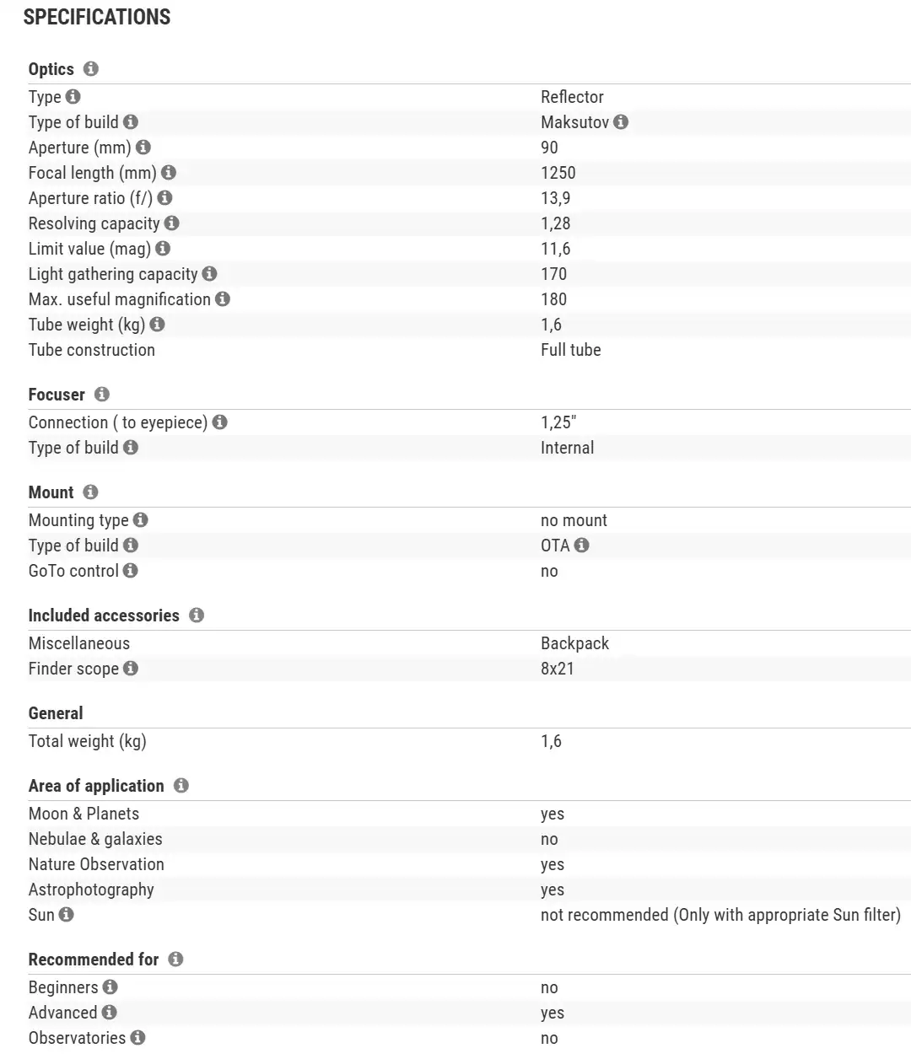Click info icon next to Resolving capacity

[x=172, y=223]
